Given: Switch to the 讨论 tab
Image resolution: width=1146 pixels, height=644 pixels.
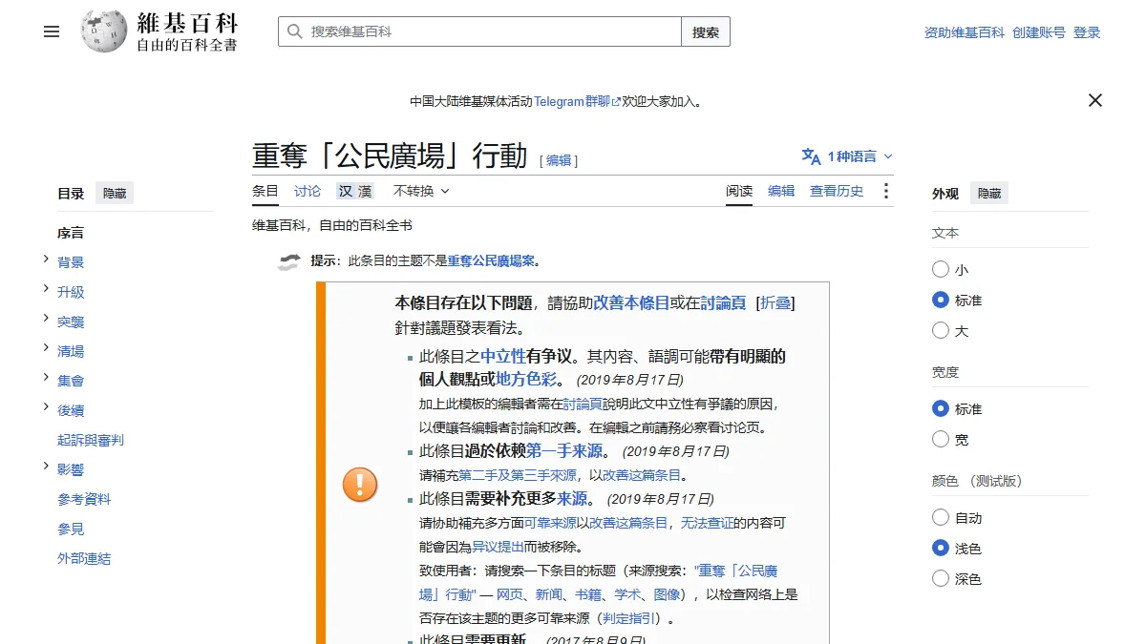Looking at the screenshot, I should point(308,191).
